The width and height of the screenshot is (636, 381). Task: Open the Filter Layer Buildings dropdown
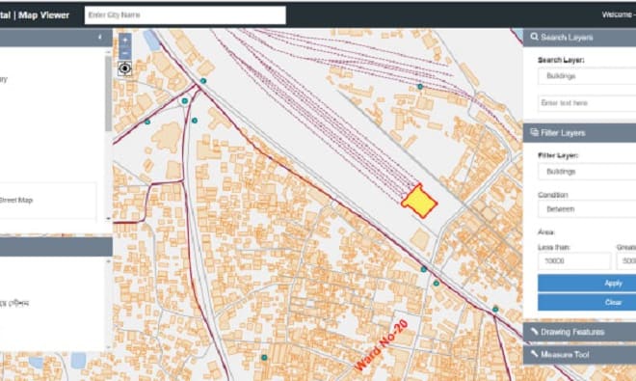point(587,172)
